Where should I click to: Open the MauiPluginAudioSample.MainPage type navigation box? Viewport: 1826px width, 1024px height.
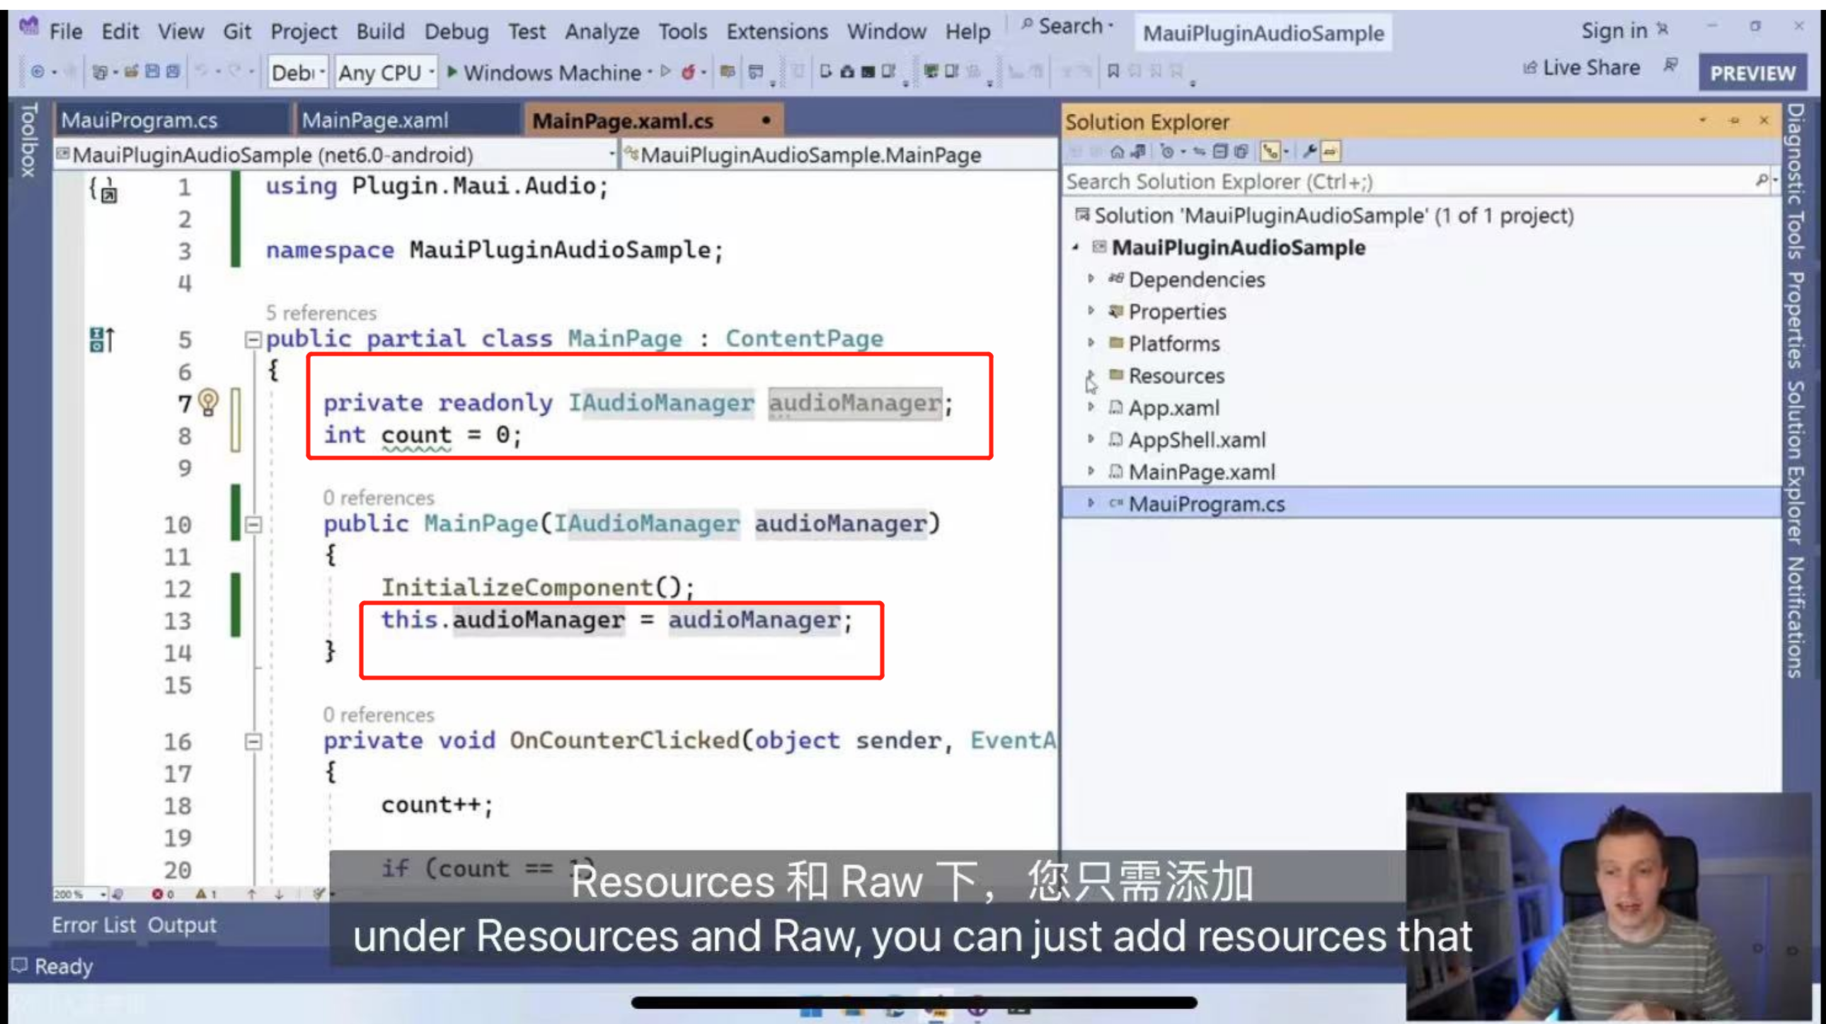coord(839,154)
